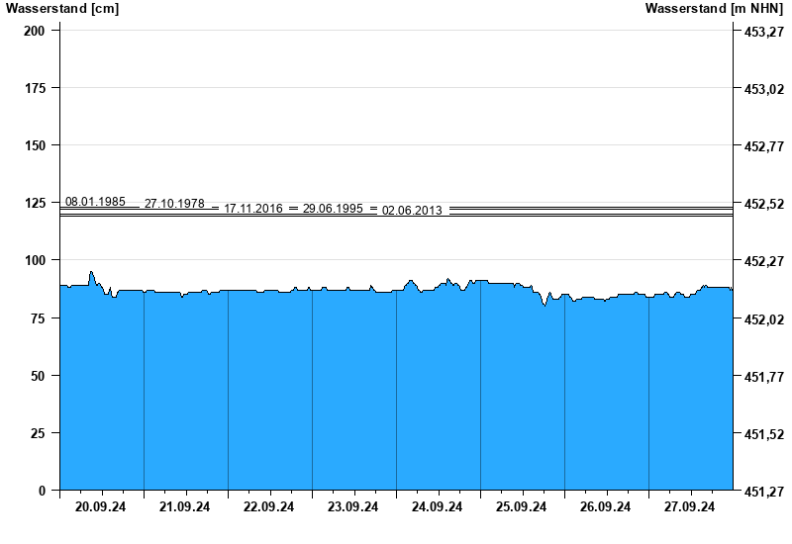Click the water level peak on 20.09.24

coord(91,272)
